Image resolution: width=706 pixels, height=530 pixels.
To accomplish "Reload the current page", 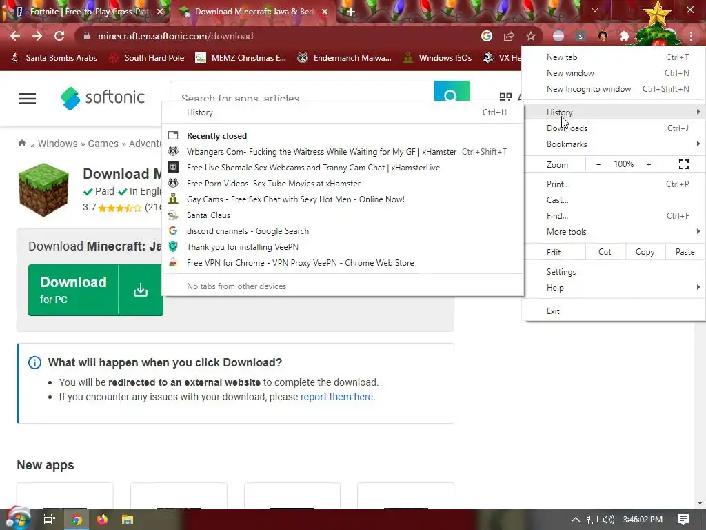I will click(59, 36).
